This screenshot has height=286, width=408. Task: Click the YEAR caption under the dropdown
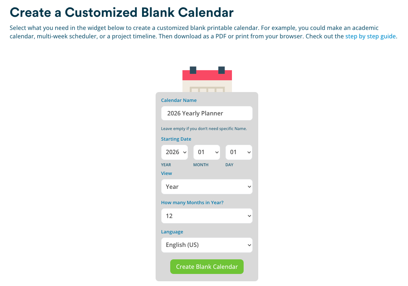point(166,165)
